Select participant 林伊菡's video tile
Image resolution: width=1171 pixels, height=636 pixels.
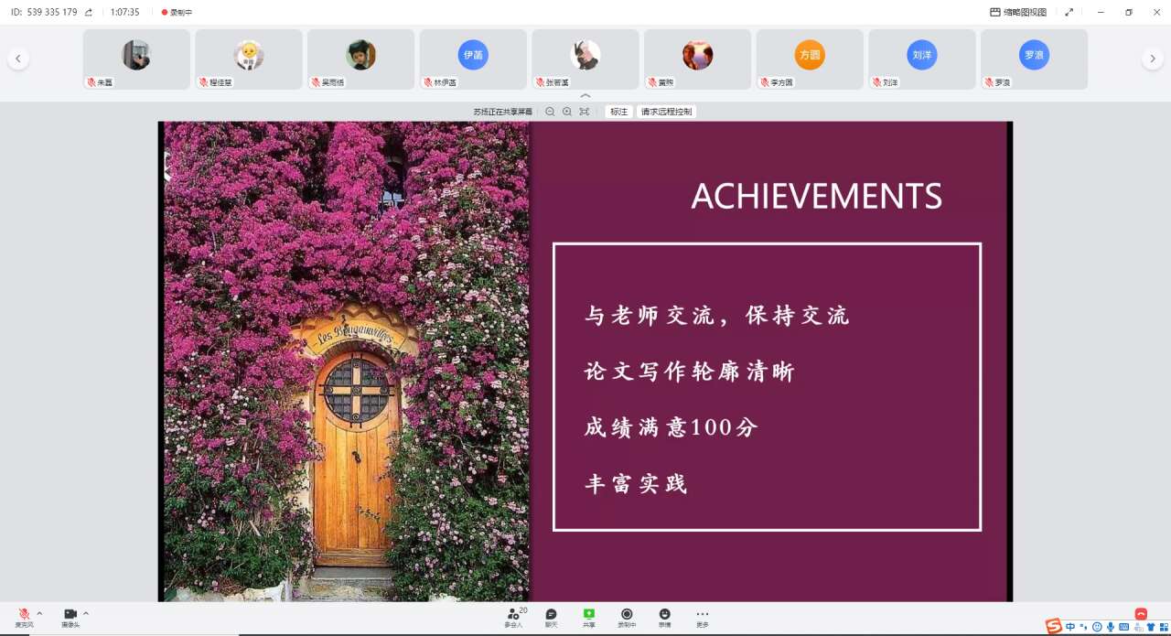point(473,59)
